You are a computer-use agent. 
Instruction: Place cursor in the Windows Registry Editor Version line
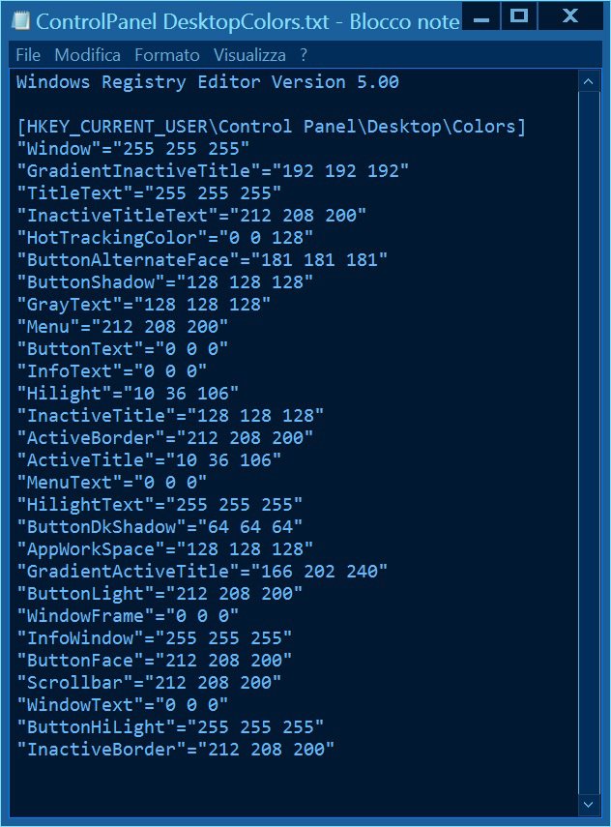pyautogui.click(x=208, y=82)
